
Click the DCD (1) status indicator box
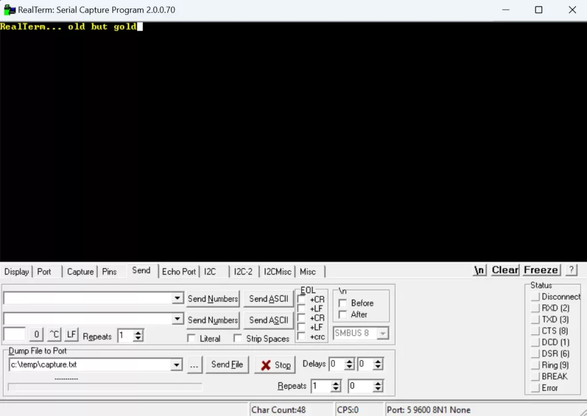pos(535,342)
